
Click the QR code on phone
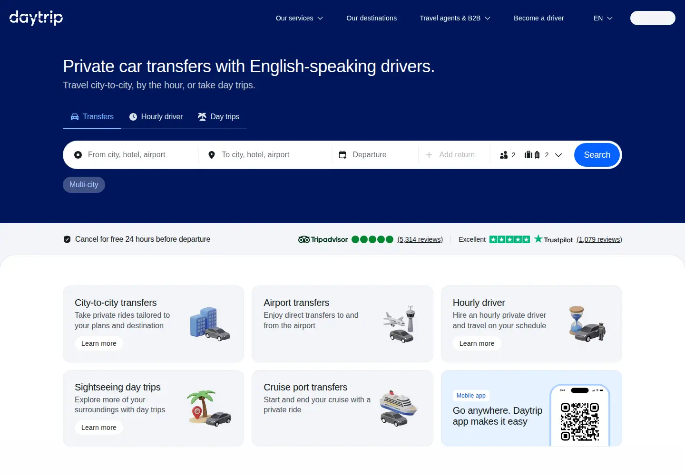tap(579, 422)
